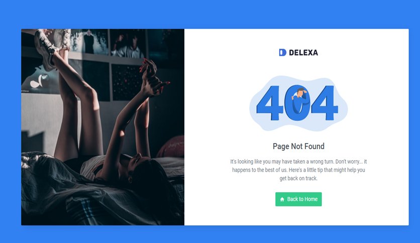Click the middle line "happens to the best of us"

coord(298,170)
